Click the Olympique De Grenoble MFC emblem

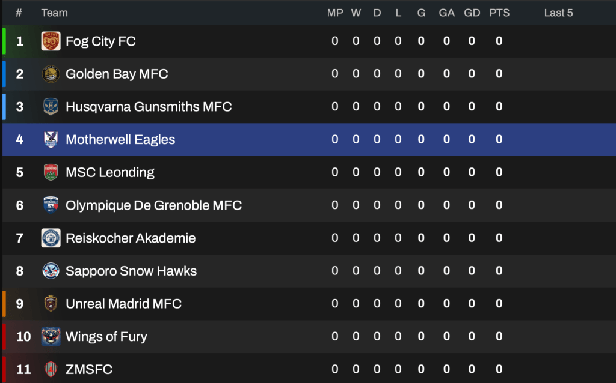51,205
